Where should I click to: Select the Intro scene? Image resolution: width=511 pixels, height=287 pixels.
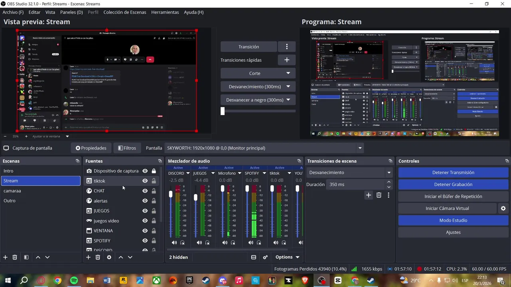[x=40, y=171]
